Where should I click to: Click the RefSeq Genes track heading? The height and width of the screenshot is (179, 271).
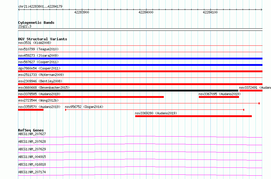coord(31,130)
